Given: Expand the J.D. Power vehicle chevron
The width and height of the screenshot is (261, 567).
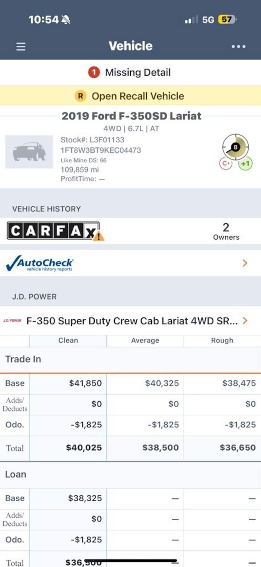Looking at the screenshot, I should [245, 321].
